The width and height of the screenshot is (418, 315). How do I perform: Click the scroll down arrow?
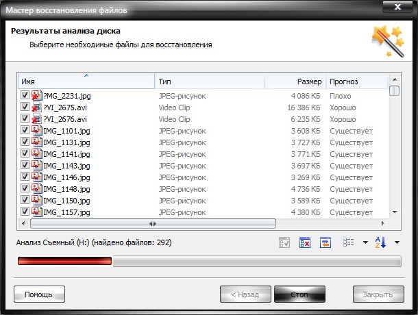395,212
